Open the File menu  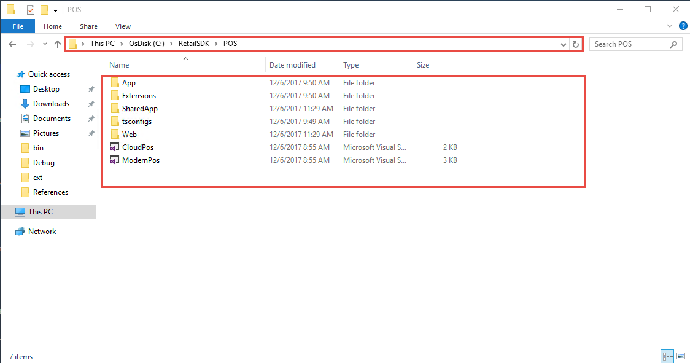coord(18,26)
